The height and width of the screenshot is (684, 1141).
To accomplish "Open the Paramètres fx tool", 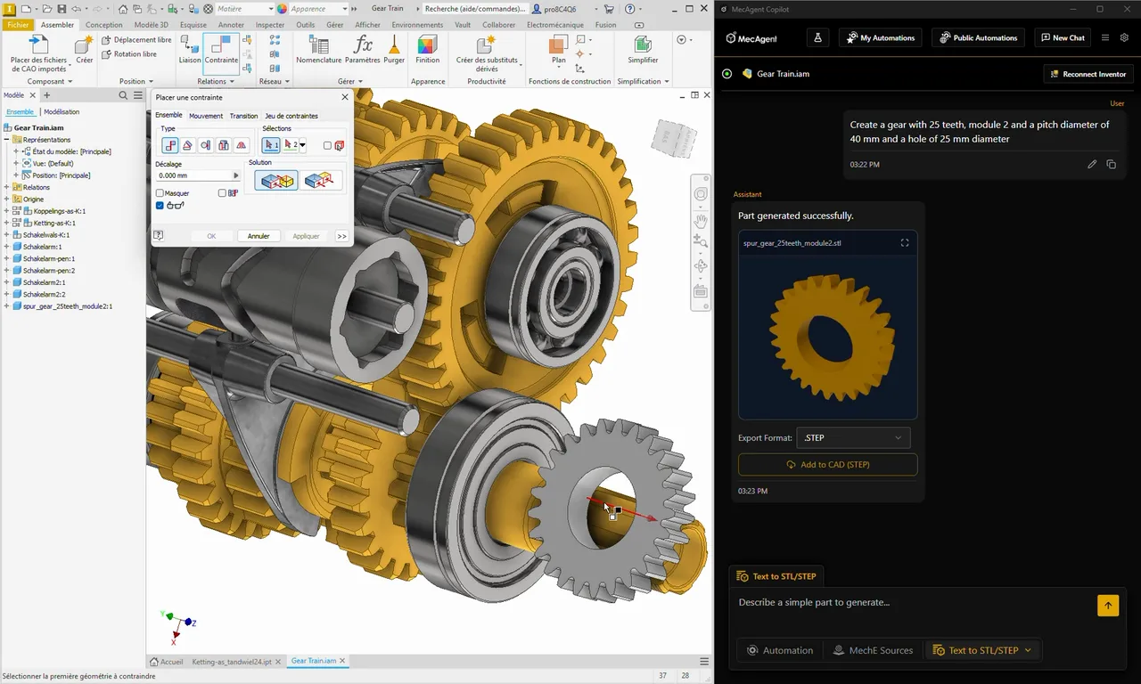I will click(362, 50).
